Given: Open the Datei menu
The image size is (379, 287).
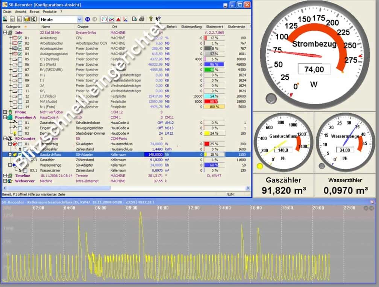Looking at the screenshot, I should coord(7,12).
